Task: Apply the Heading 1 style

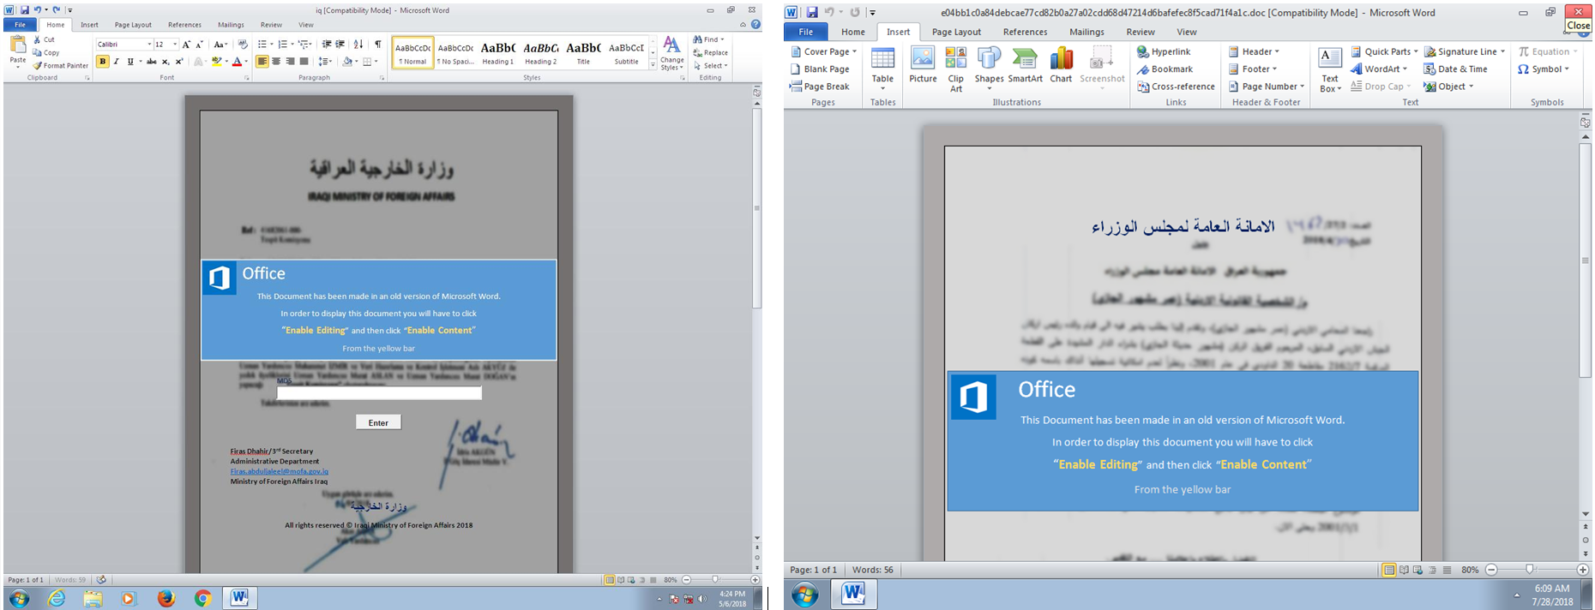Action: [x=498, y=52]
